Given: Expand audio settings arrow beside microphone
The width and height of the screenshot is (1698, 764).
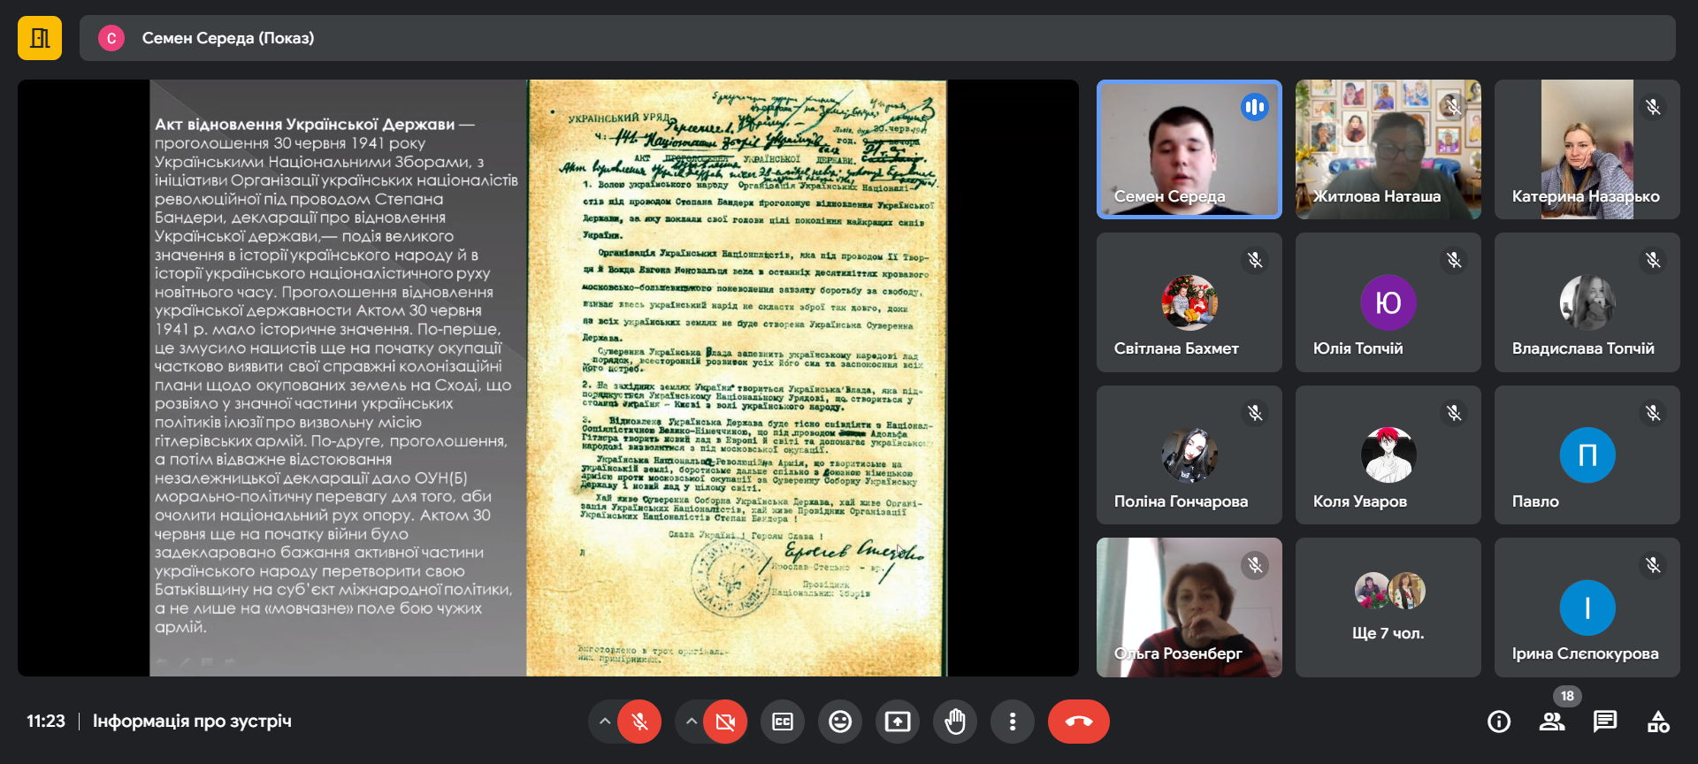Looking at the screenshot, I should tap(605, 722).
